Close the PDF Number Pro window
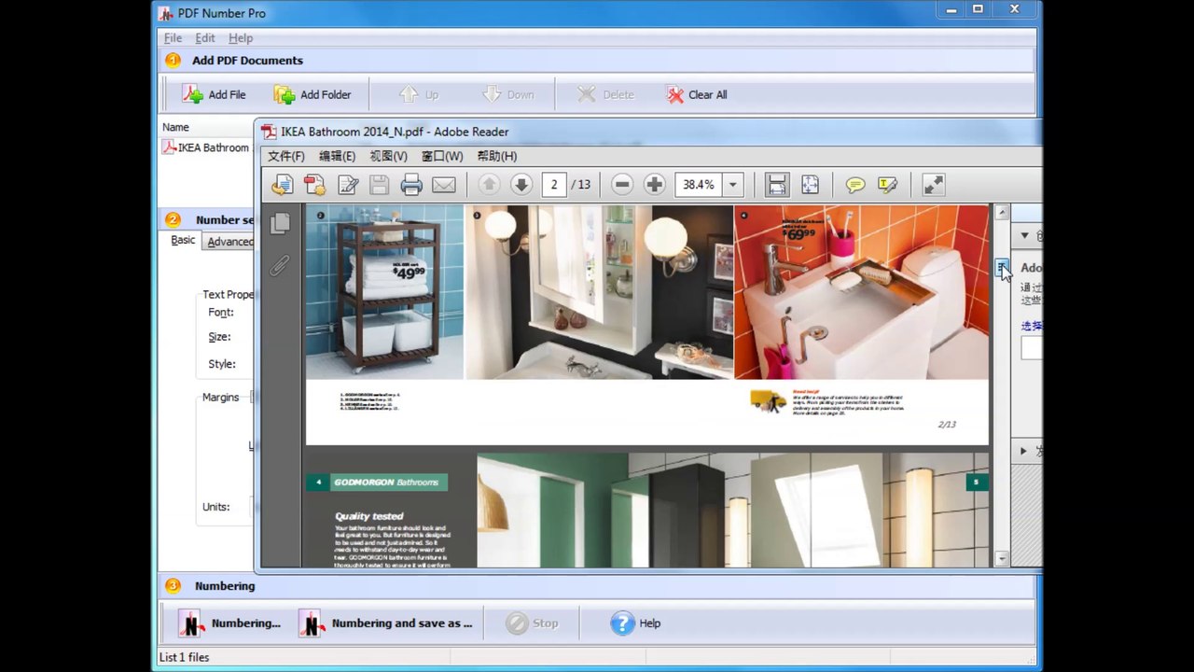The image size is (1194, 672). (x=1014, y=10)
